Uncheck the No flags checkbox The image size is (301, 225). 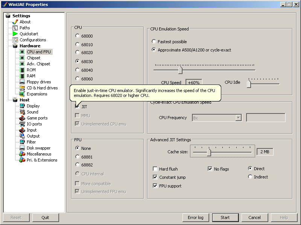coord(210,169)
